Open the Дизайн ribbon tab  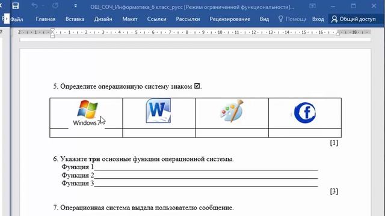coord(103,19)
